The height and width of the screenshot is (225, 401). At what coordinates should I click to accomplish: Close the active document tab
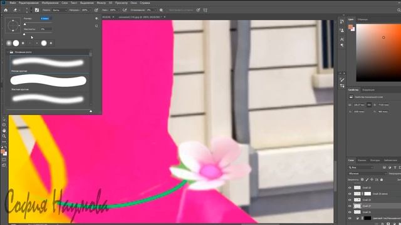[165, 17]
